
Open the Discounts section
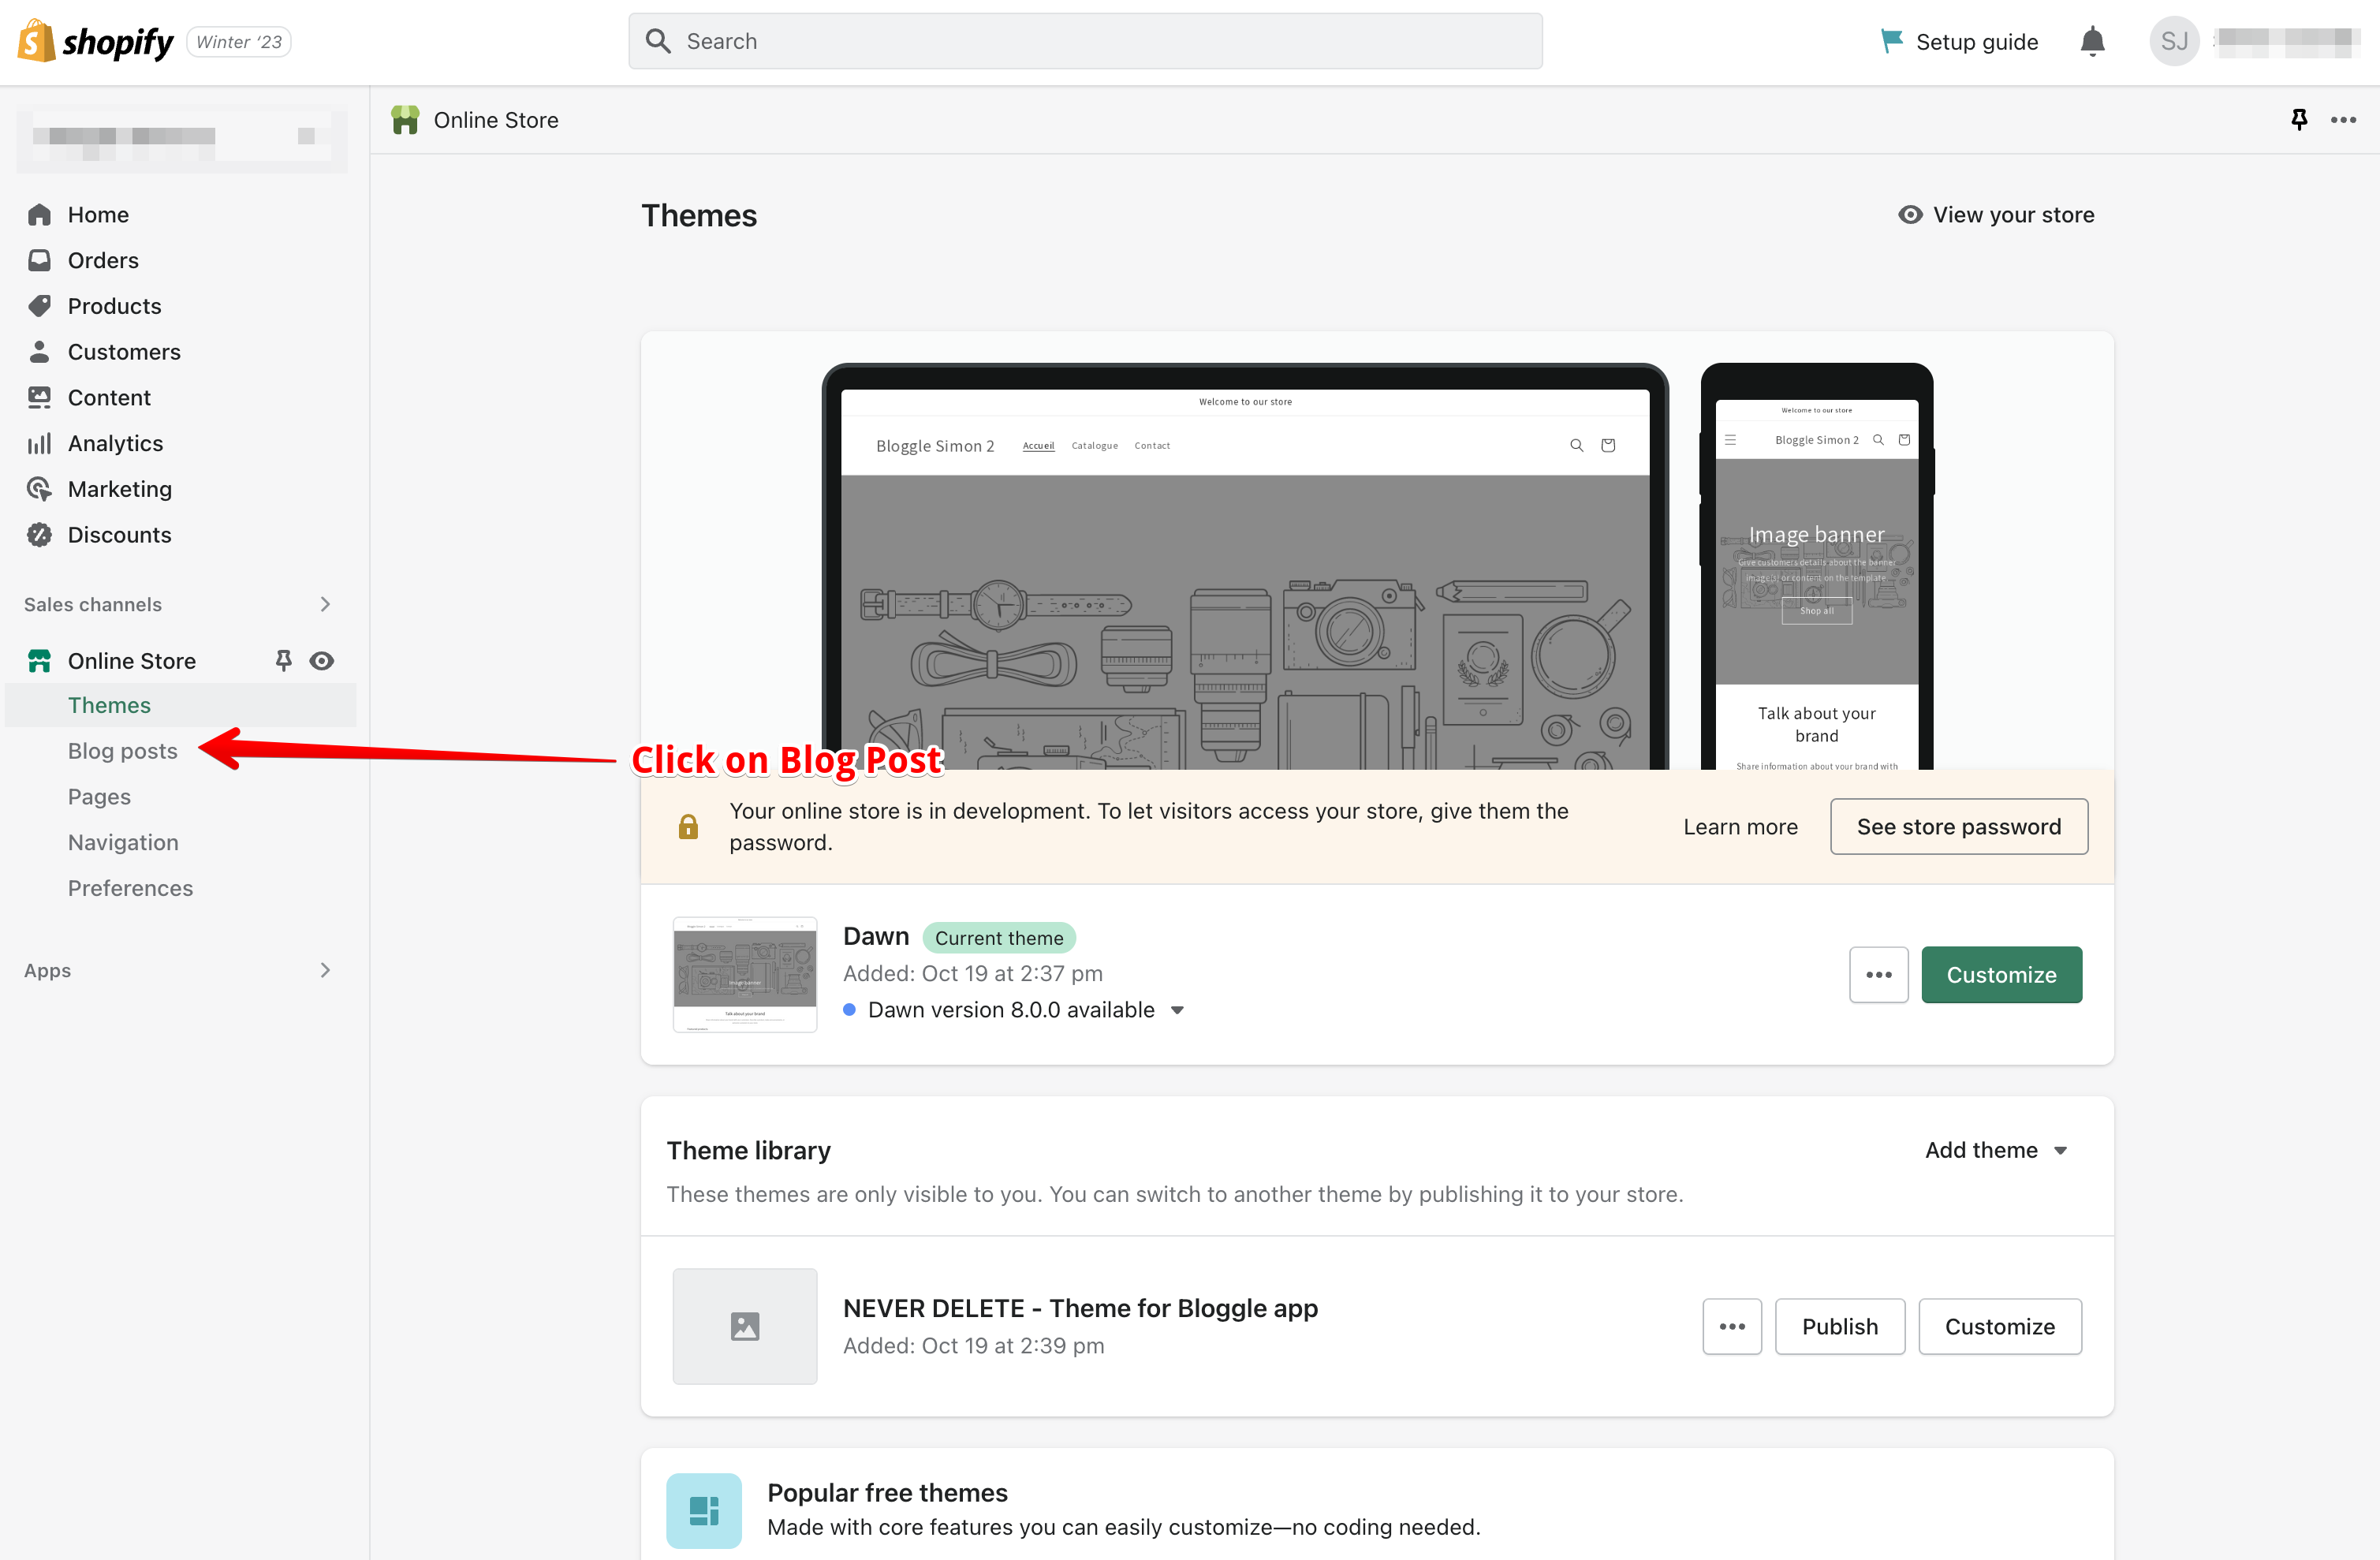pos(119,535)
